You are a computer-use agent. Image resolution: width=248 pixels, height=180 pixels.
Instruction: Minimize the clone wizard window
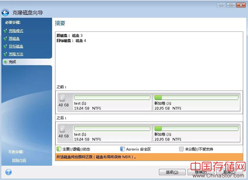[x=221, y=5]
